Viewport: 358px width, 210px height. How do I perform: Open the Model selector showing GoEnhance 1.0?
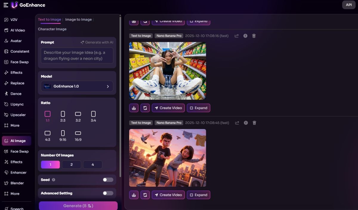coord(77,86)
